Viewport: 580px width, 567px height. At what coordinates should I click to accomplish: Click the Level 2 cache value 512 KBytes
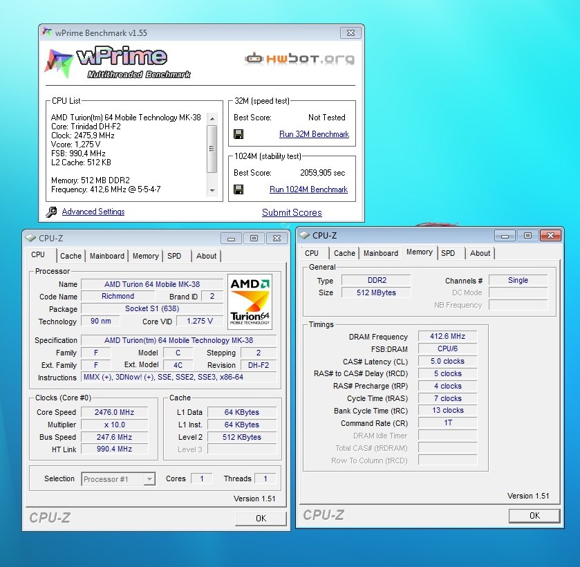[242, 437]
